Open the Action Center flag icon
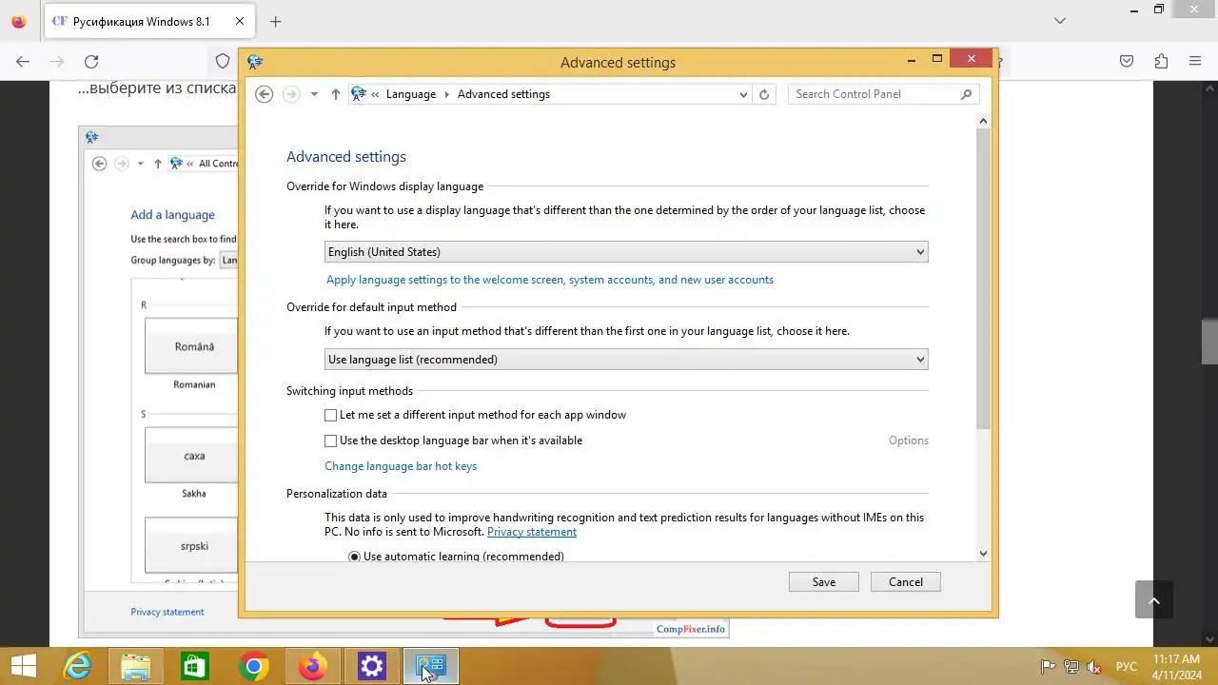Image resolution: width=1218 pixels, height=685 pixels. pyautogui.click(x=1048, y=667)
